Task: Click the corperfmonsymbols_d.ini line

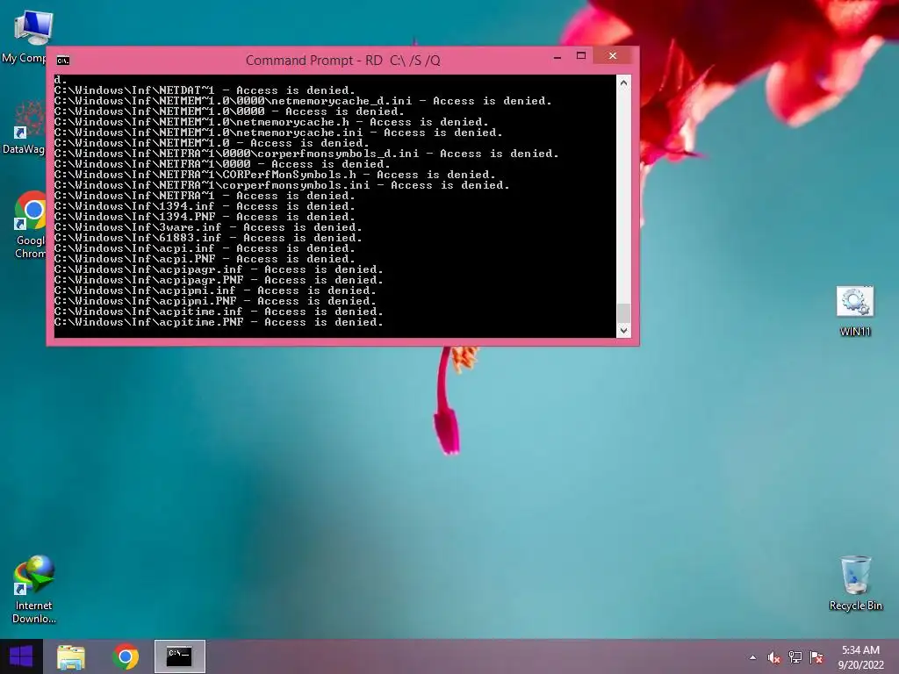Action: [x=306, y=154]
